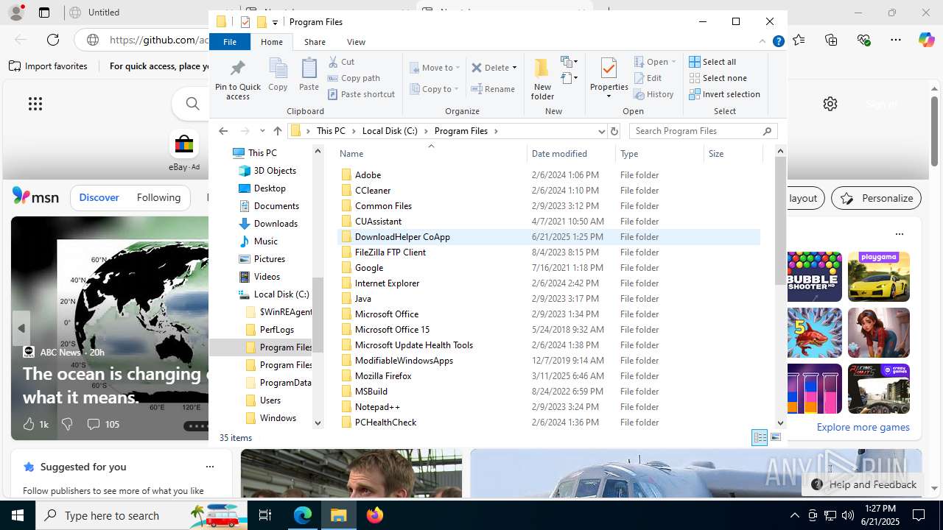
Task: Open Properties from the ribbon
Action: pos(609,79)
